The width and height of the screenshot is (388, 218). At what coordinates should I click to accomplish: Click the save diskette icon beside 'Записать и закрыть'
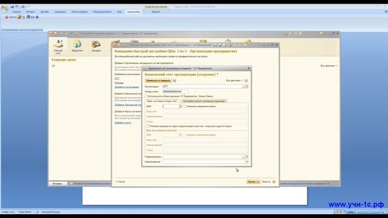pyautogui.click(x=175, y=81)
